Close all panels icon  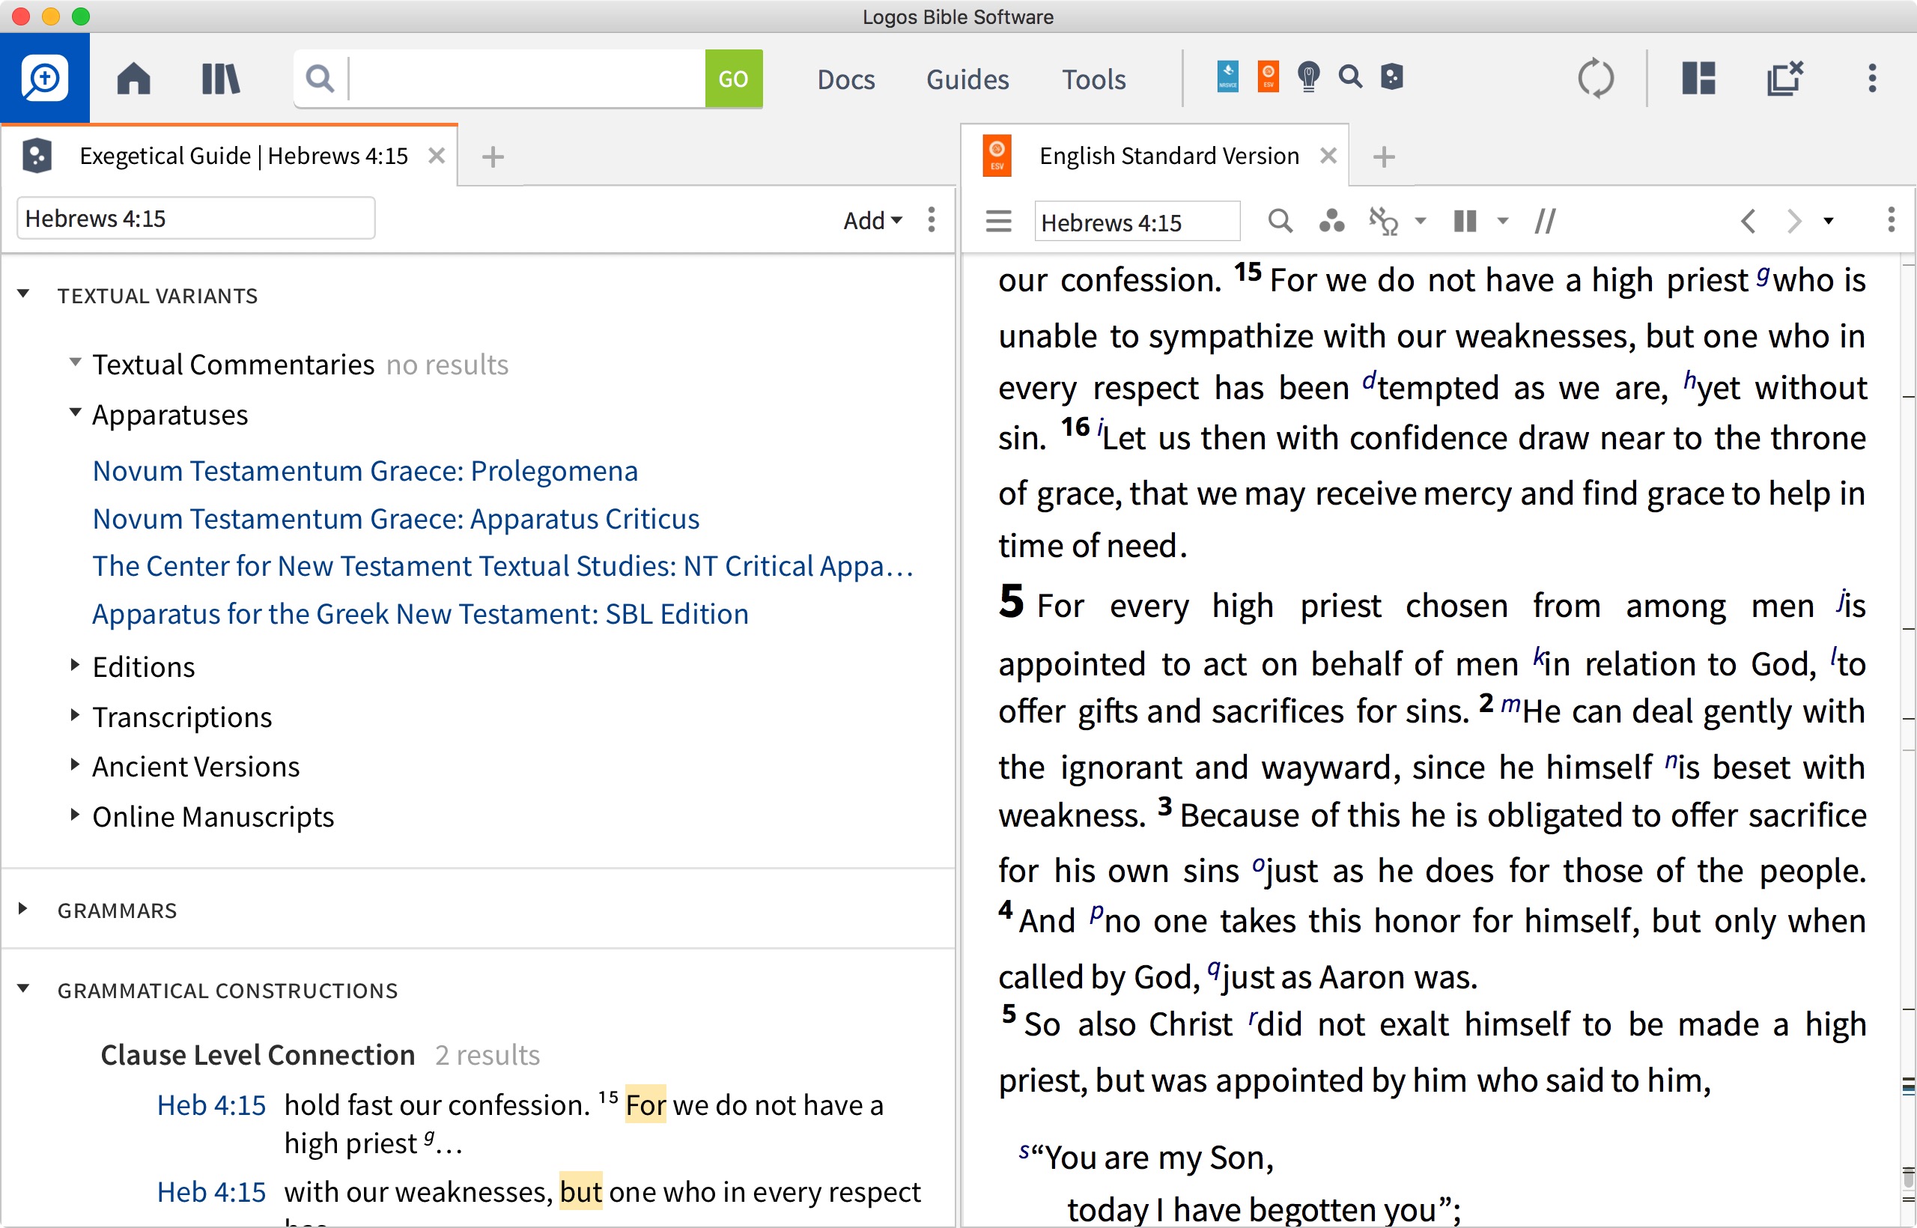1784,78
